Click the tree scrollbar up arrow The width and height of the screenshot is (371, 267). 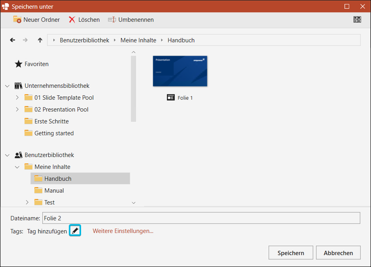[x=133, y=52]
